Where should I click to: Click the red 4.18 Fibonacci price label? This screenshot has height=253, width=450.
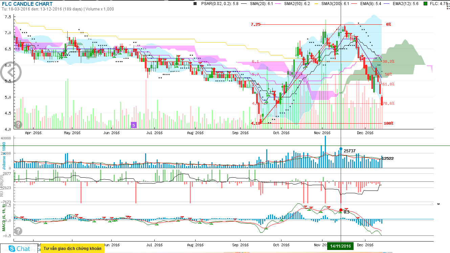coord(255,123)
